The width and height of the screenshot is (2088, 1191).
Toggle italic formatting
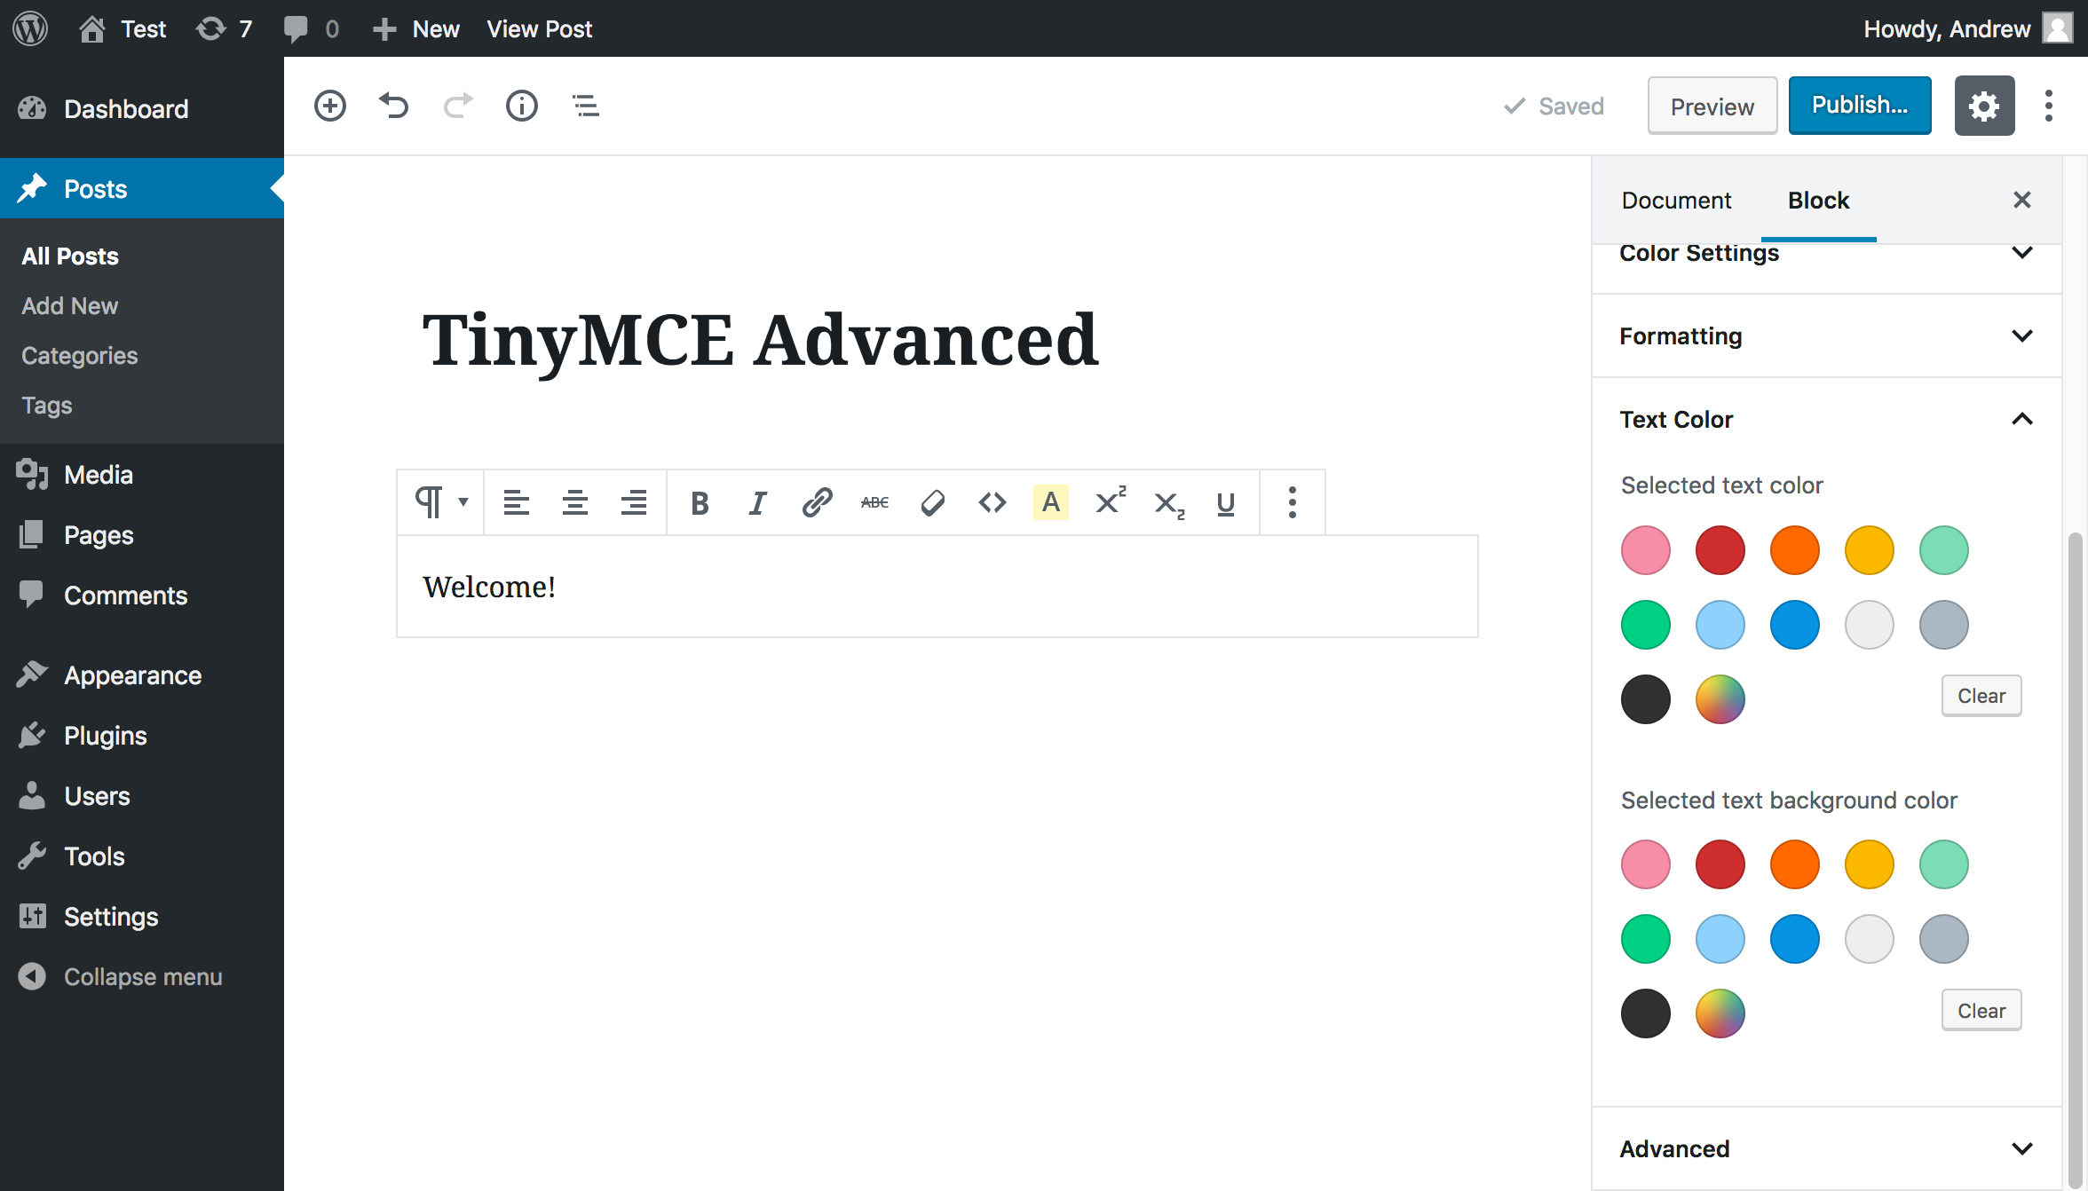757,502
